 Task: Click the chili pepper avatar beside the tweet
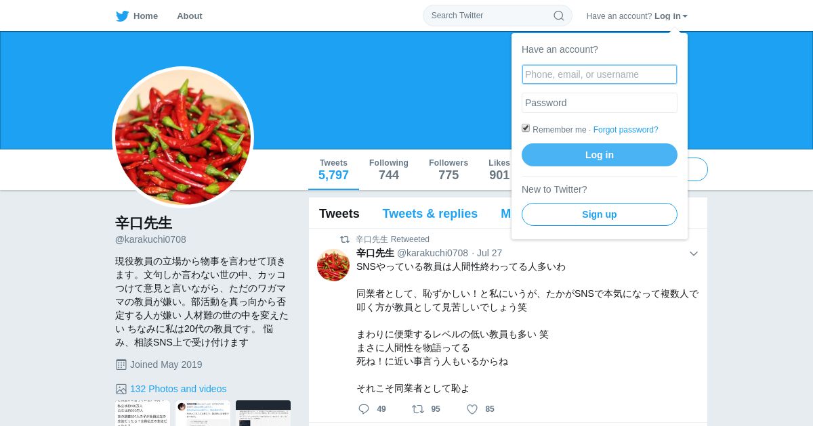(333, 265)
